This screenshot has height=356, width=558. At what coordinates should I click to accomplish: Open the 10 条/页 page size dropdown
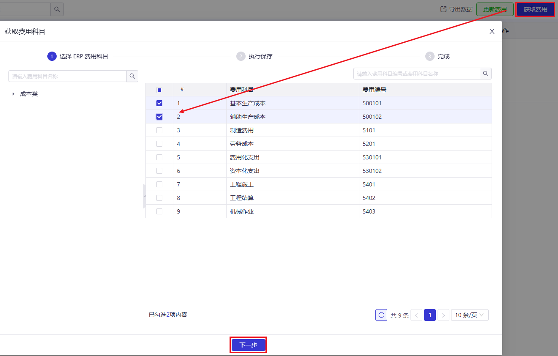[x=470, y=315]
